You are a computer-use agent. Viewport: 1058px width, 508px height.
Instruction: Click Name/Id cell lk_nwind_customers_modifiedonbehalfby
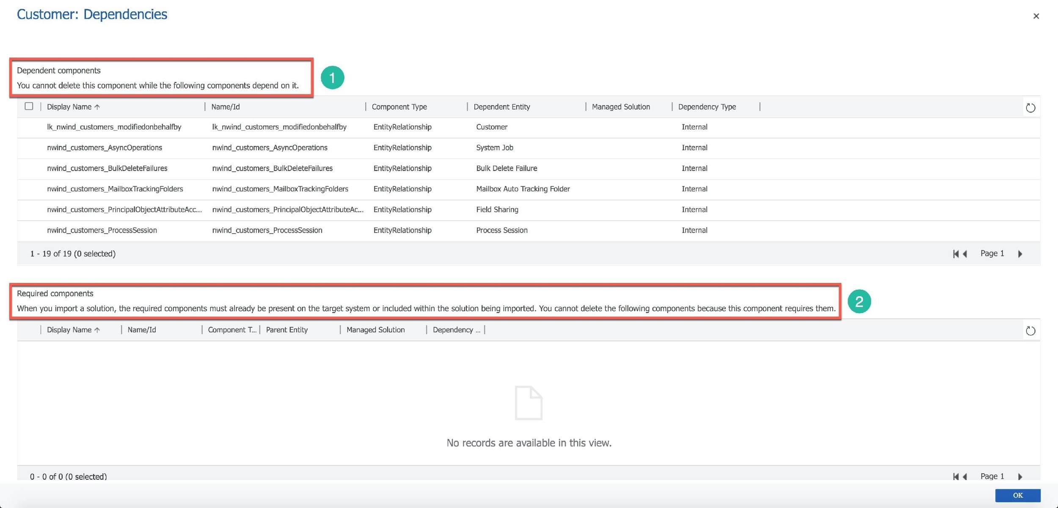pyautogui.click(x=279, y=127)
